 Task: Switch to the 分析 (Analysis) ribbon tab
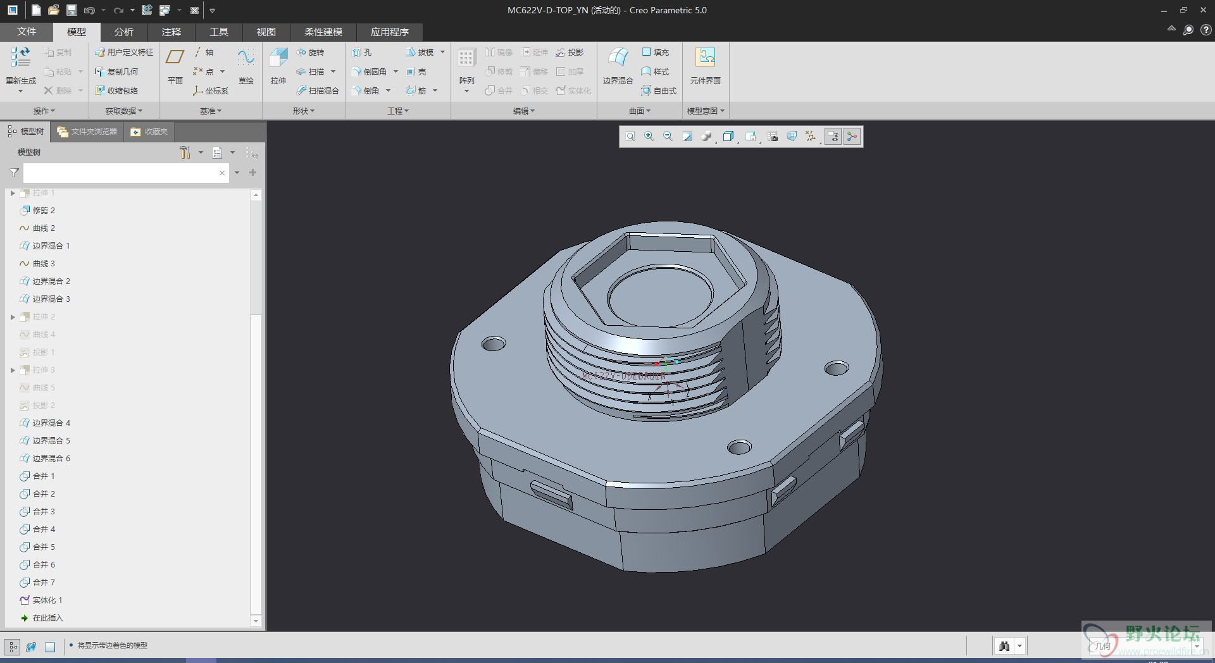click(x=124, y=32)
